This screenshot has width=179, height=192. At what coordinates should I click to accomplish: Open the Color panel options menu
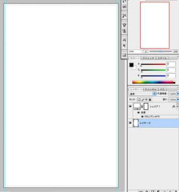pos(178,57)
